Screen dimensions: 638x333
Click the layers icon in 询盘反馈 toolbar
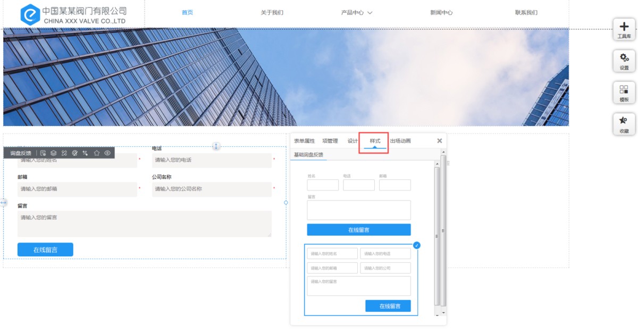[x=54, y=153]
